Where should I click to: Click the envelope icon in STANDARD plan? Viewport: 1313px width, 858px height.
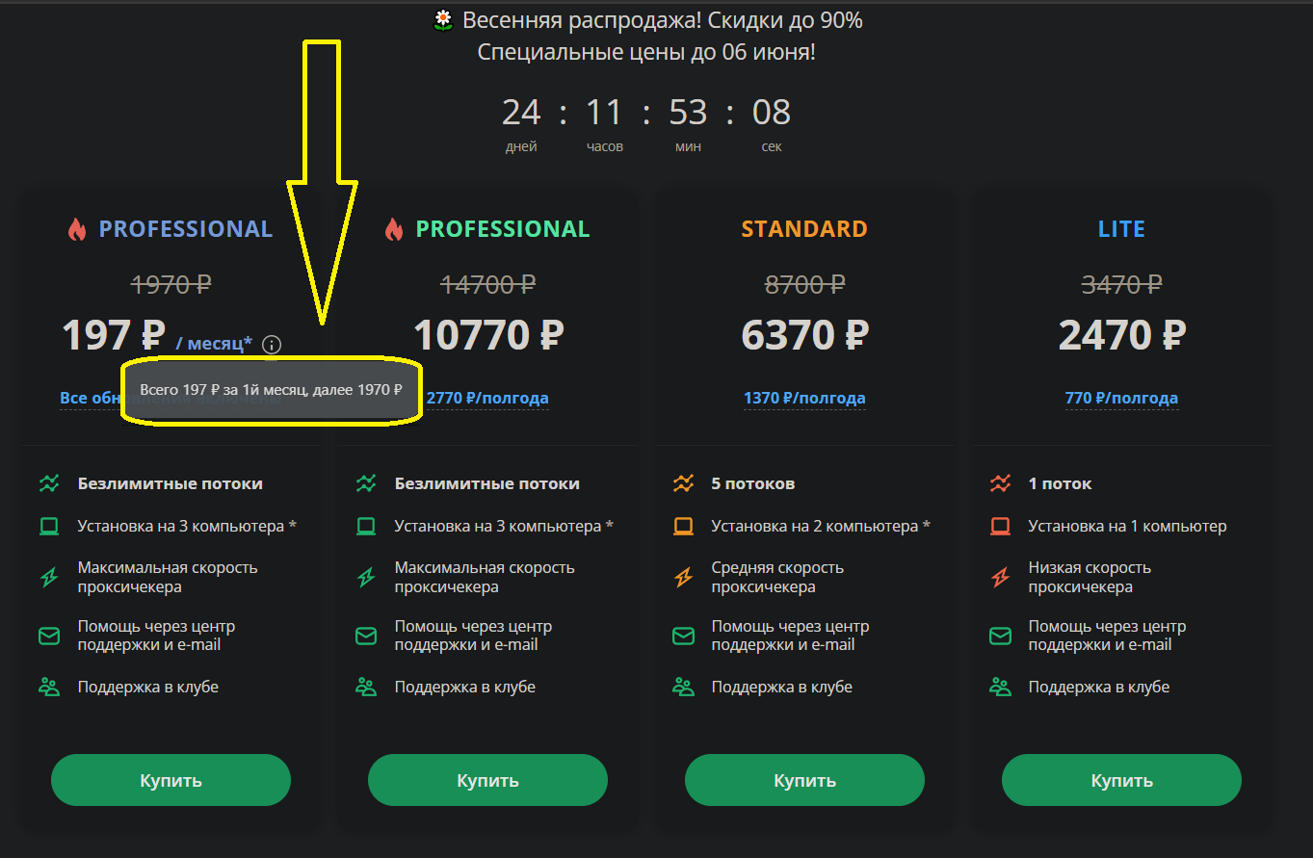pos(683,636)
